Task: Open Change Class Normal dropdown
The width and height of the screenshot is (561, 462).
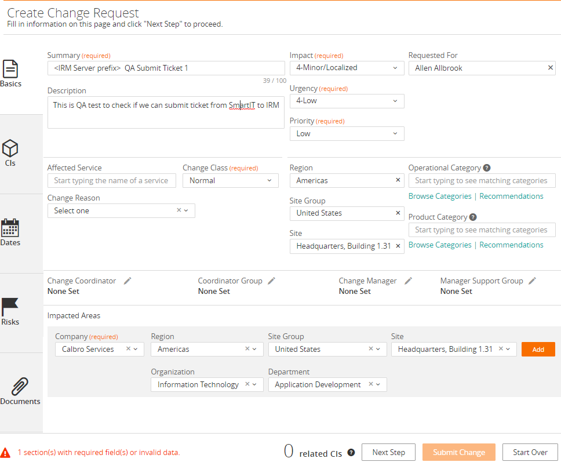Action: point(231,181)
